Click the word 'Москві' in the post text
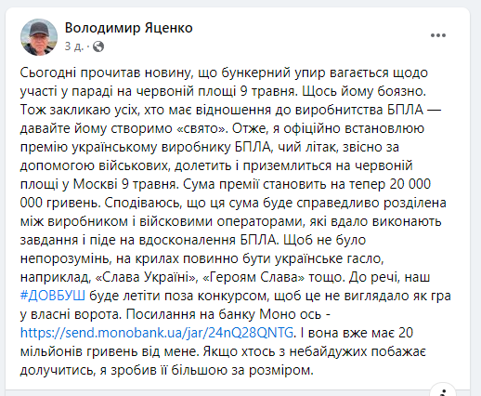The height and width of the screenshot is (396, 481). click(x=96, y=184)
